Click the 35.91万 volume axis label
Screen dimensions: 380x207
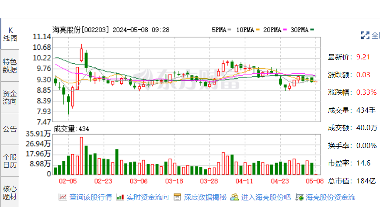(38, 134)
